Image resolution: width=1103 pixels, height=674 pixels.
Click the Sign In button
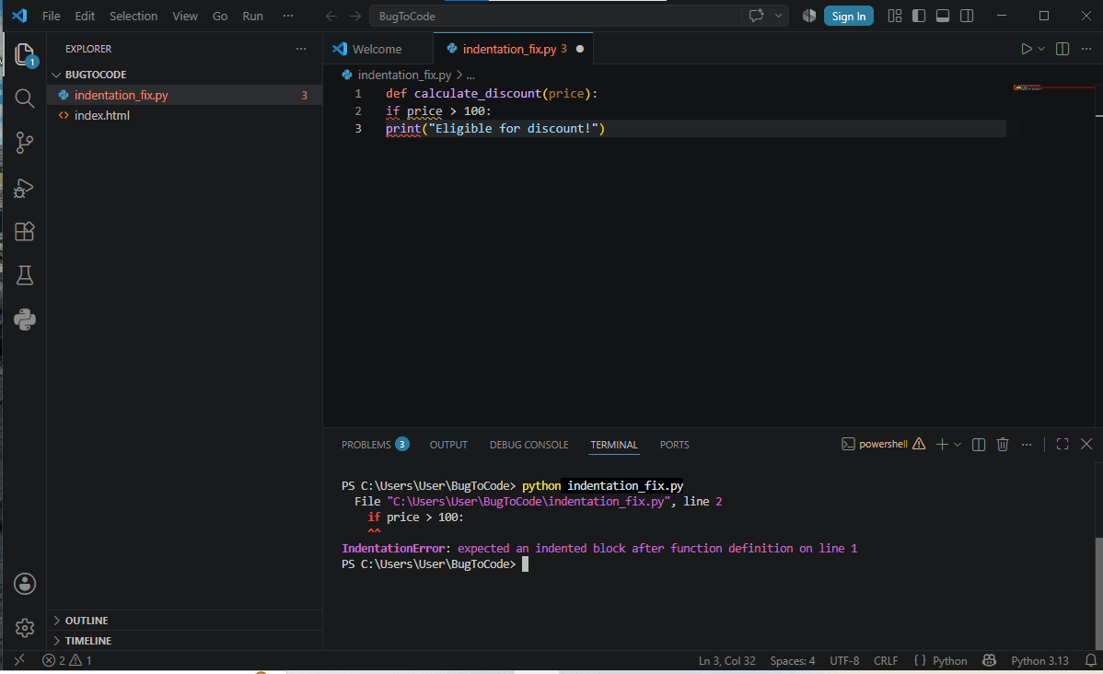pos(848,17)
